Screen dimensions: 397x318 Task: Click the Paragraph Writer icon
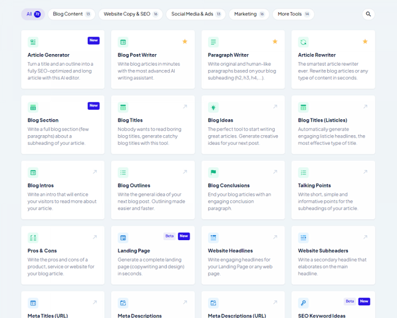213,42
